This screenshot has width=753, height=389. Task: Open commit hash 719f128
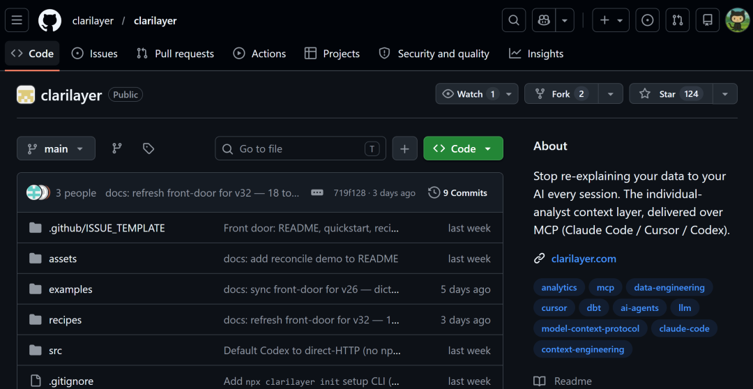click(x=351, y=193)
